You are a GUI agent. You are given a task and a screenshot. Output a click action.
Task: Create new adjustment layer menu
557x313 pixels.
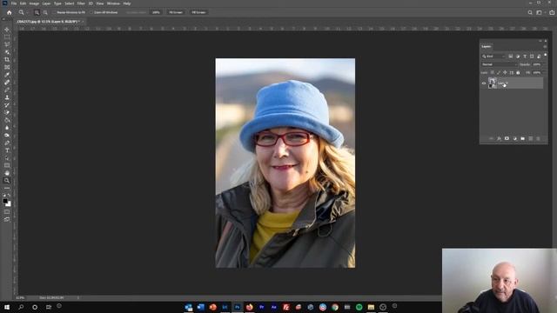514,138
